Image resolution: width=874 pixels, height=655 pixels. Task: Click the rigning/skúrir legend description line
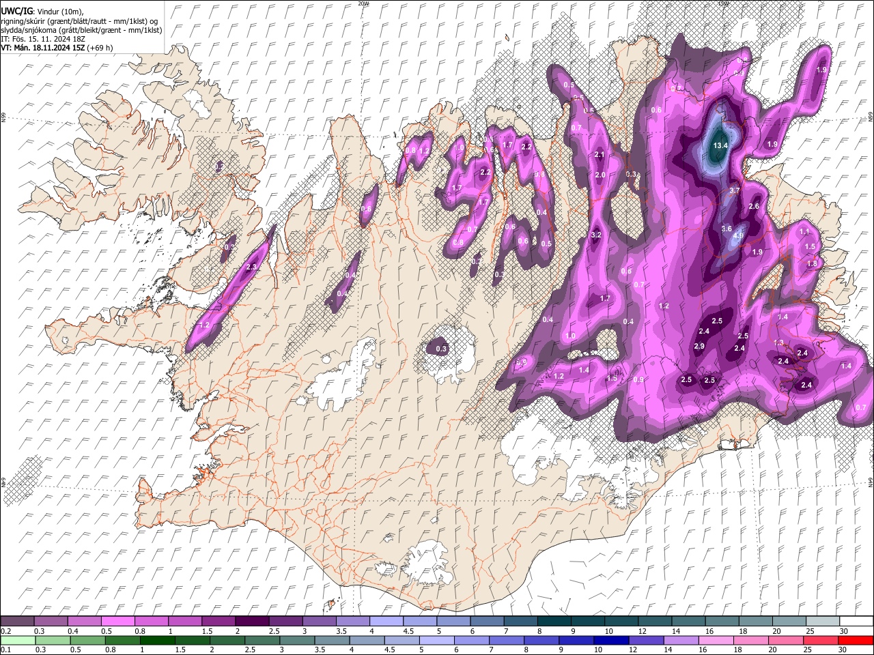(79, 20)
